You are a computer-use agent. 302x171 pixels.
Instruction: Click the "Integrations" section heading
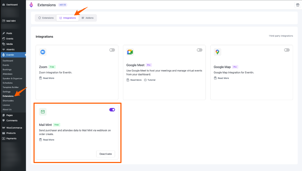[x=44, y=37]
